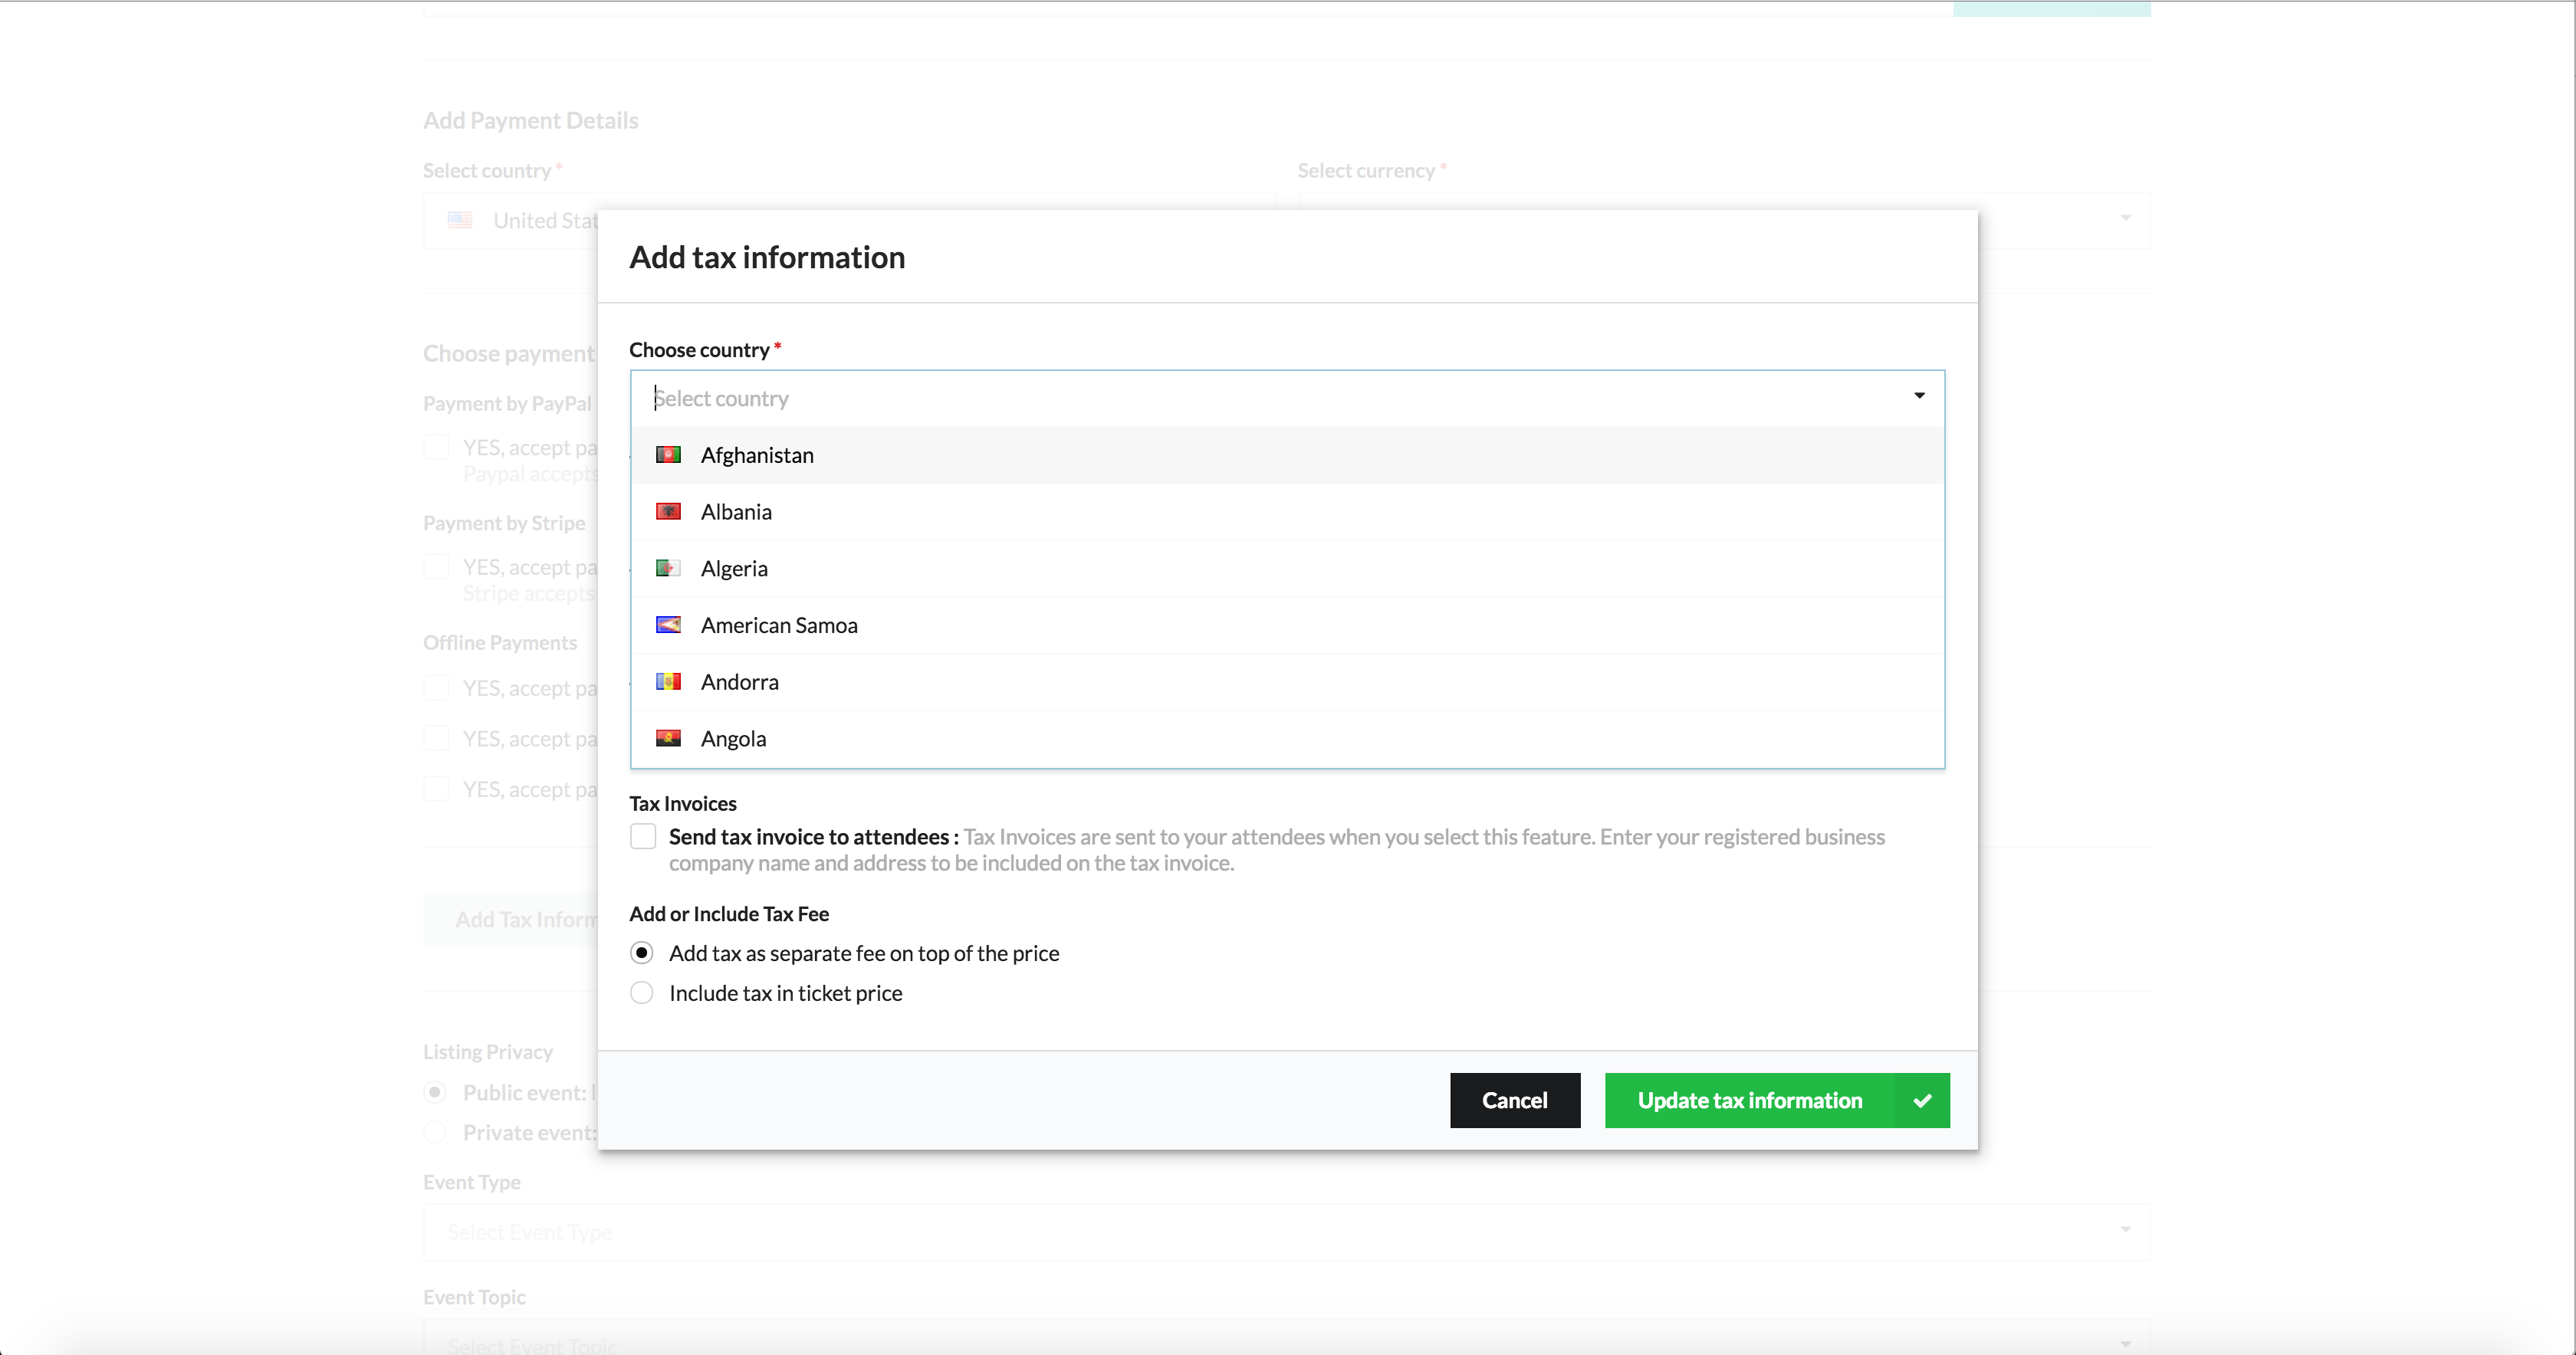The height and width of the screenshot is (1355, 2576).
Task: Open the Select Event Type dropdown
Action: pos(1287,1232)
